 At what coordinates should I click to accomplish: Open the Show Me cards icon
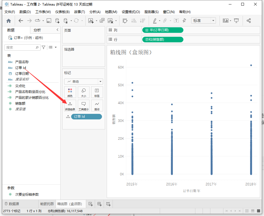coord(226,21)
